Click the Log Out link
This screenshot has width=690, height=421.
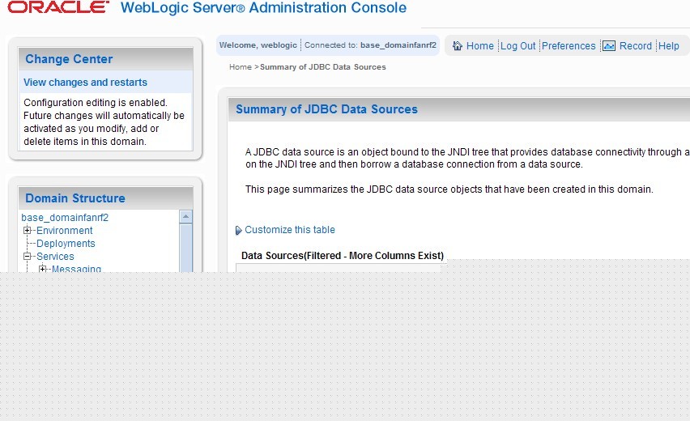point(518,46)
